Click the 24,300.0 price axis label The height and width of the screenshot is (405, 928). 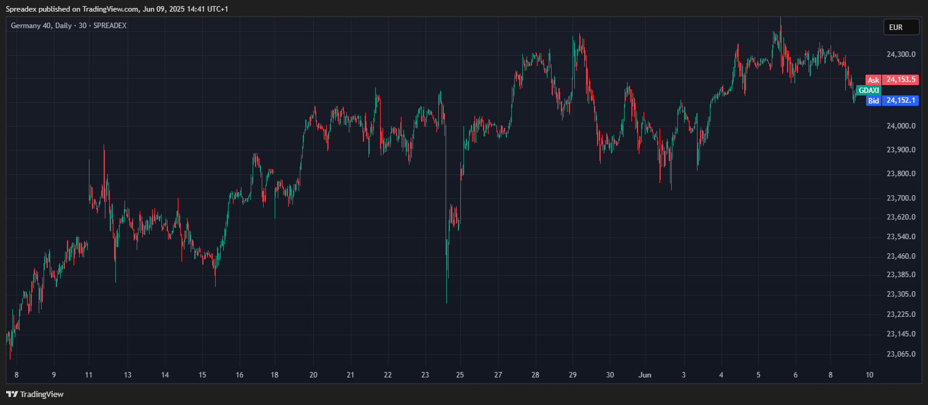pos(901,54)
